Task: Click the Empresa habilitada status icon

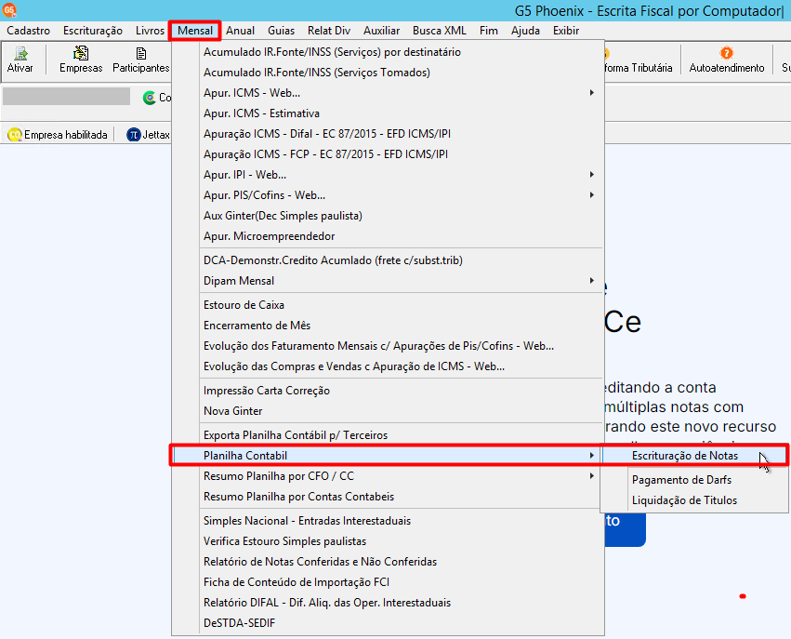Action: [14, 135]
